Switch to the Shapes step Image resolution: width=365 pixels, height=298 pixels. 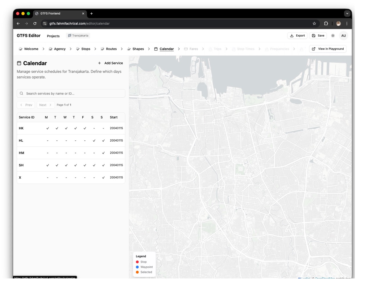[135, 49]
